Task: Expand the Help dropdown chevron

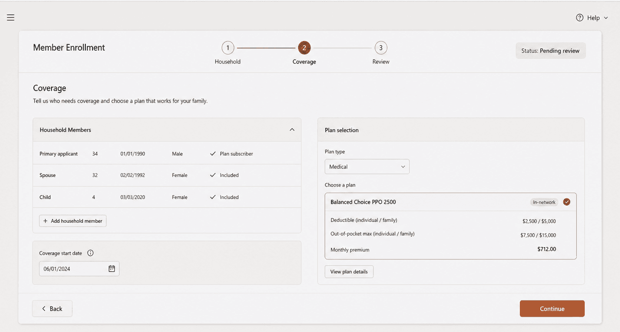Action: tap(606, 18)
